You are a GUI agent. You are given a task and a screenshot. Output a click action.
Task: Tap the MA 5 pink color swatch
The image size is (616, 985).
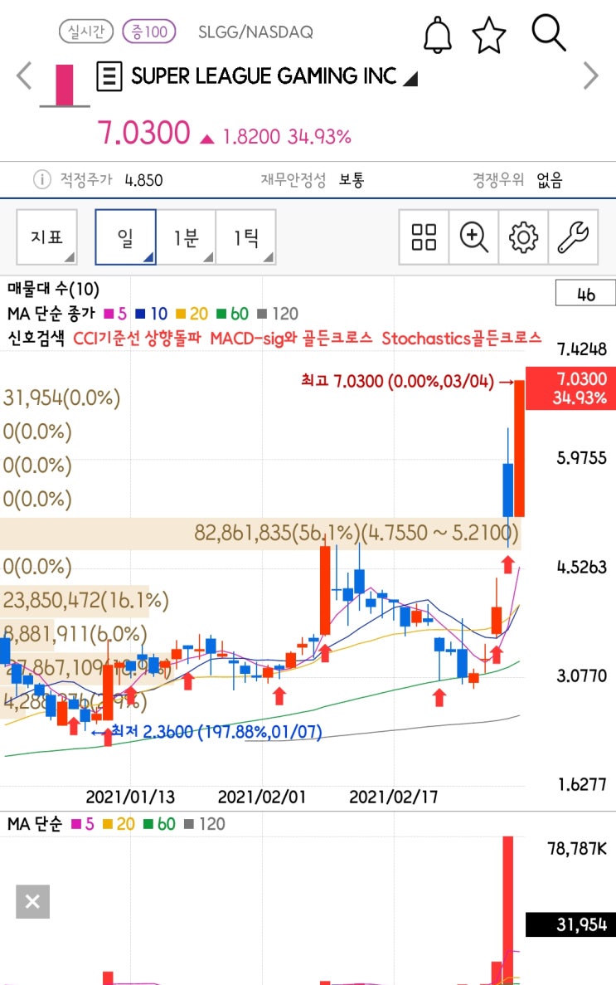(110, 314)
